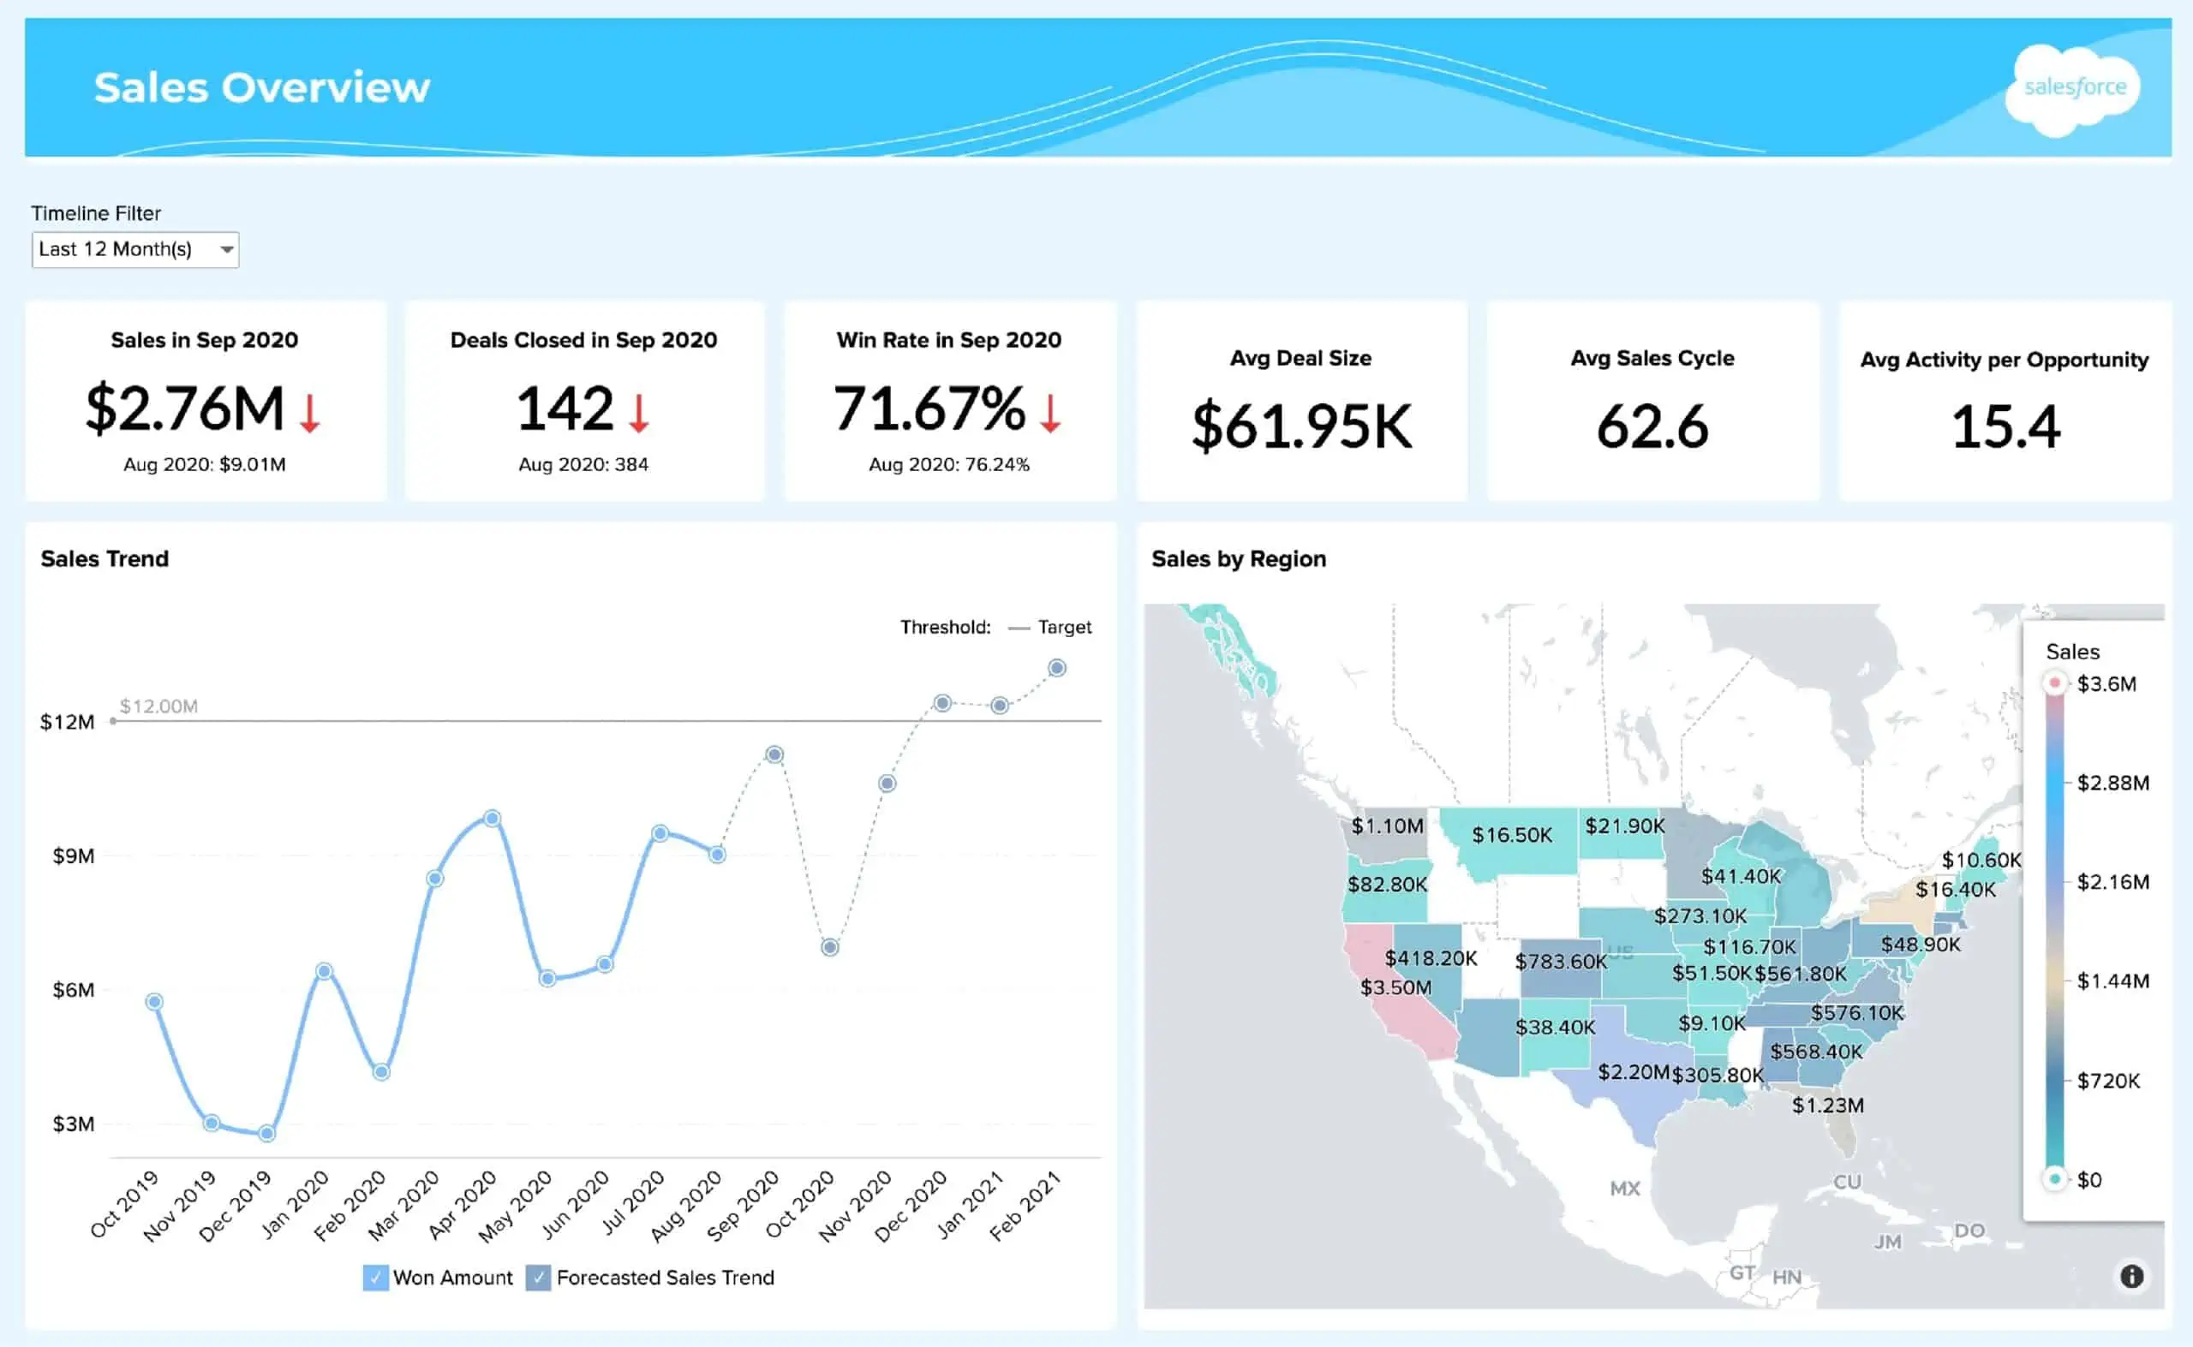This screenshot has height=1347, width=2193.
Task: Click the Aug 2020: $9.01M text
Action: coord(204,464)
